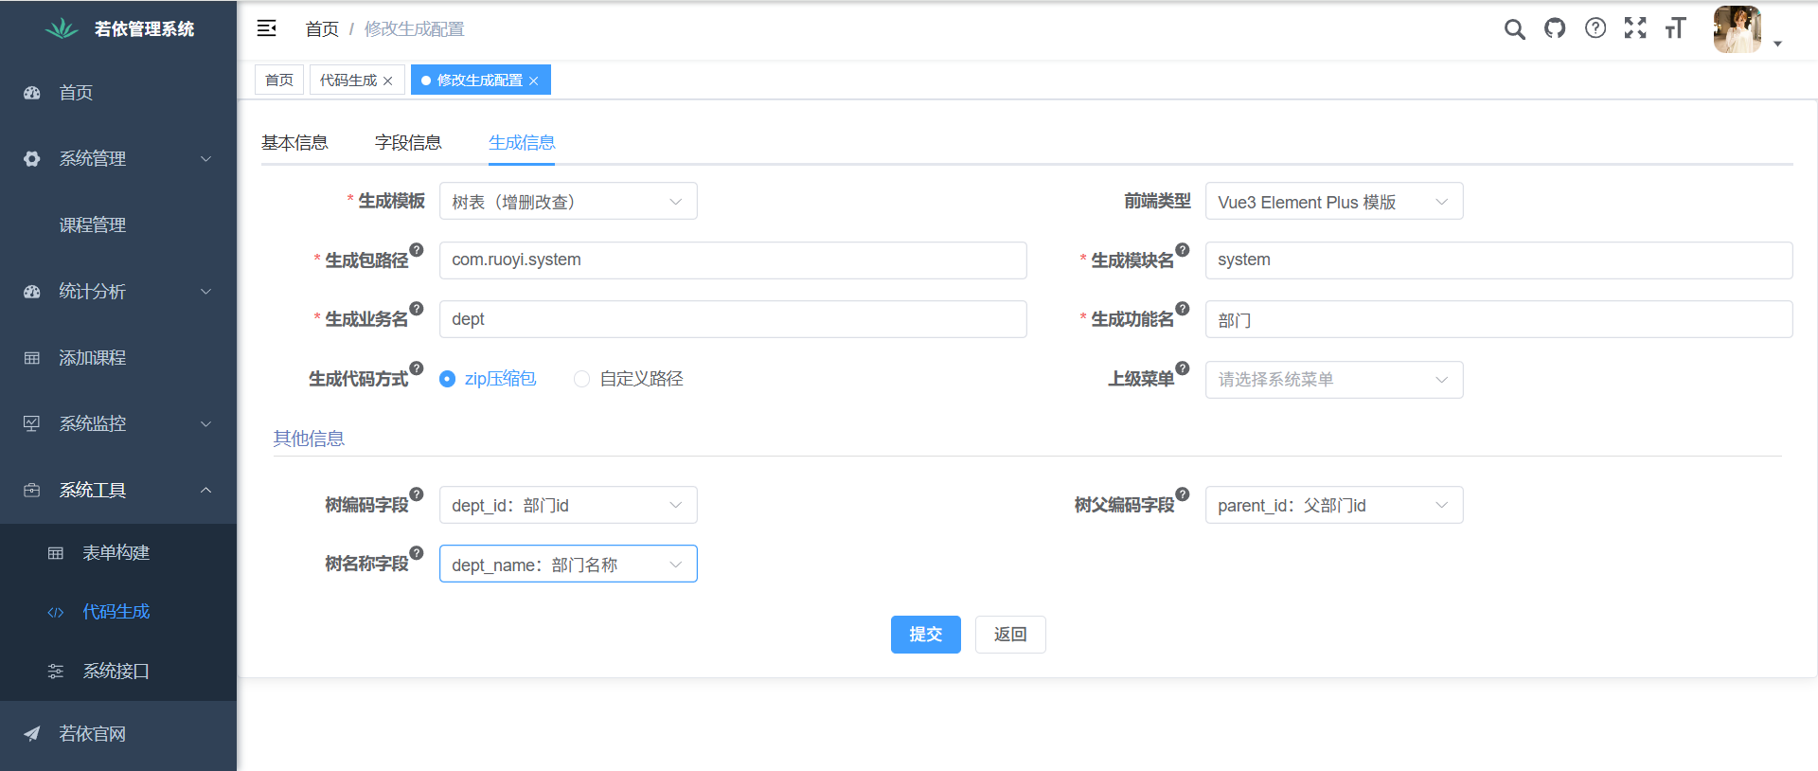
Task: Switch to the 生成信息 tab
Action: click(x=522, y=143)
